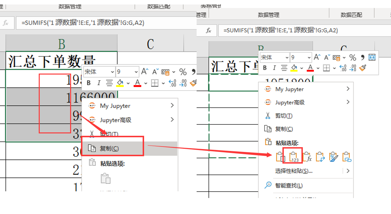Open accounting format dropdown arrow, right toolbar

point(344,58)
